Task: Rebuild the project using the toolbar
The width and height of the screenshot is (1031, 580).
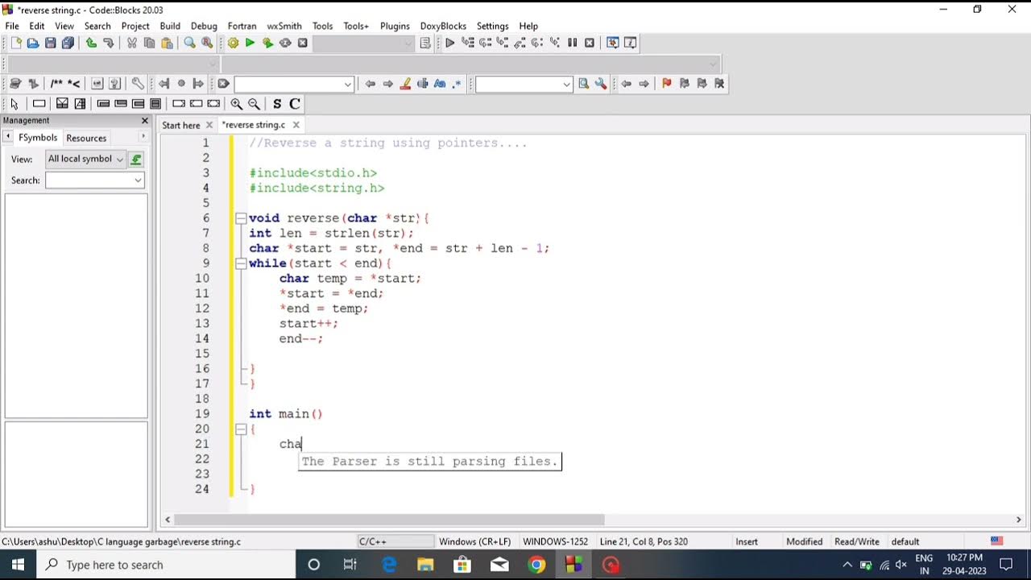Action: [x=285, y=43]
